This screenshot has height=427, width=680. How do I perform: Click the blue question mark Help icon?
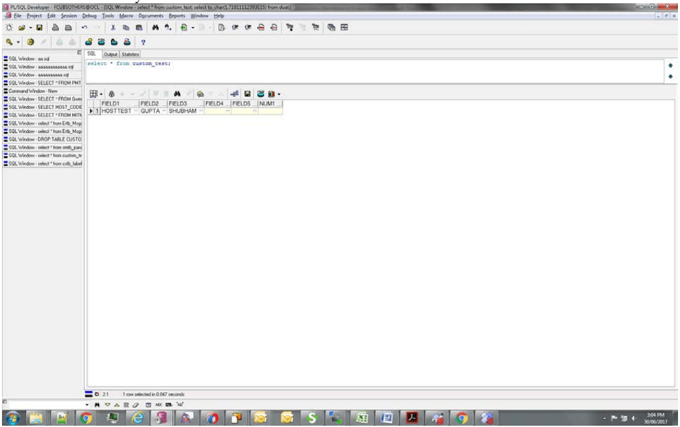pyautogui.click(x=143, y=42)
